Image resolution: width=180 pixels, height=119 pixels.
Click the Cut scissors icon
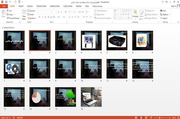pyautogui.click(x=7, y=11)
